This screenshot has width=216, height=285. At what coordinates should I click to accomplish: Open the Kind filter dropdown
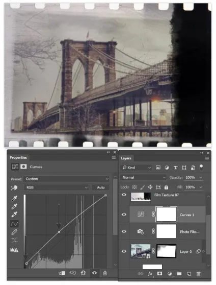[x=136, y=168]
